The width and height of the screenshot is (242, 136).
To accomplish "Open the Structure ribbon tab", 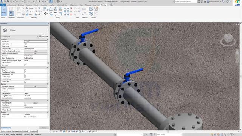I will [x=21, y=5].
